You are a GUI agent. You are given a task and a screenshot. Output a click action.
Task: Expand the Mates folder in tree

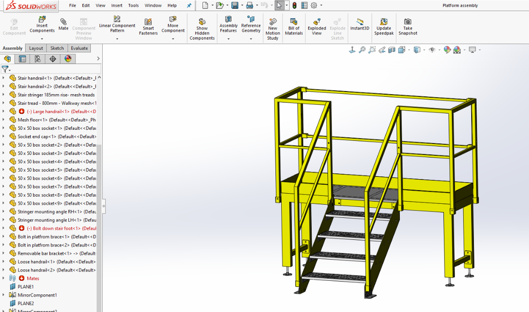(4, 279)
